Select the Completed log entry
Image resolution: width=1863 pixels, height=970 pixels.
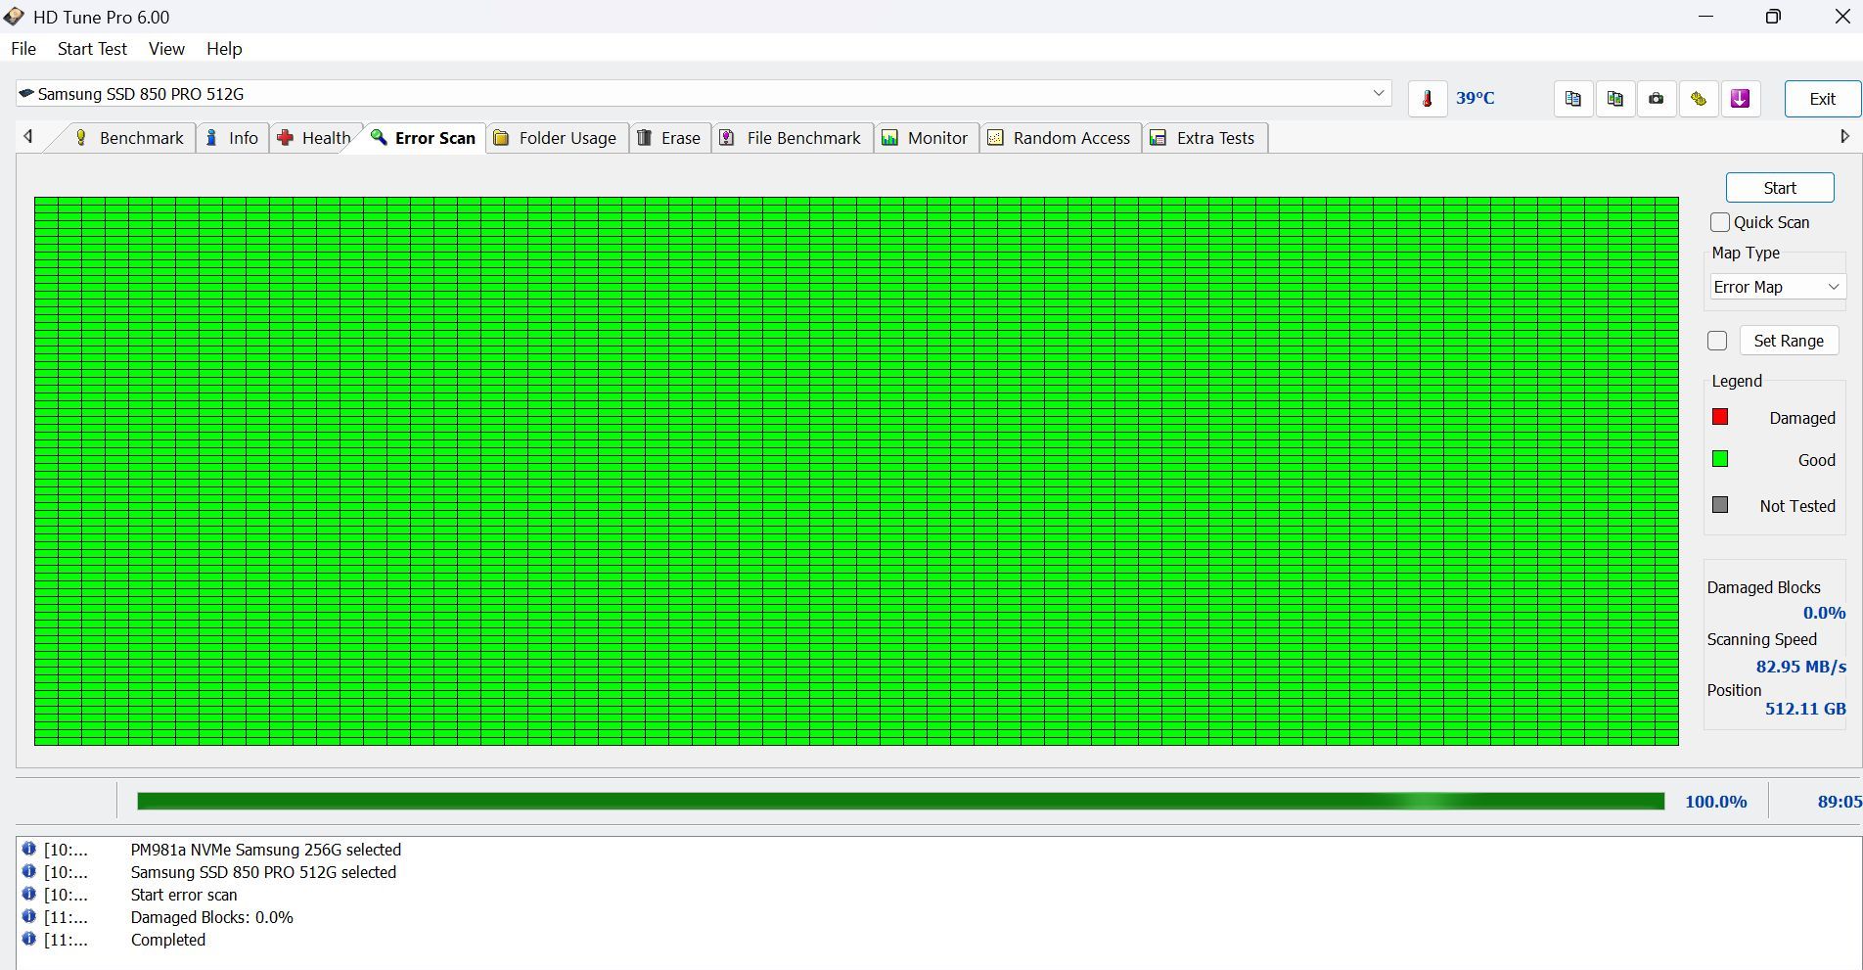(x=168, y=940)
